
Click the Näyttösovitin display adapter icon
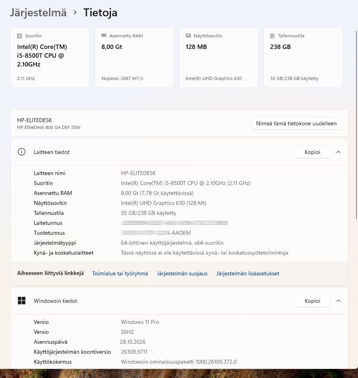(x=188, y=36)
